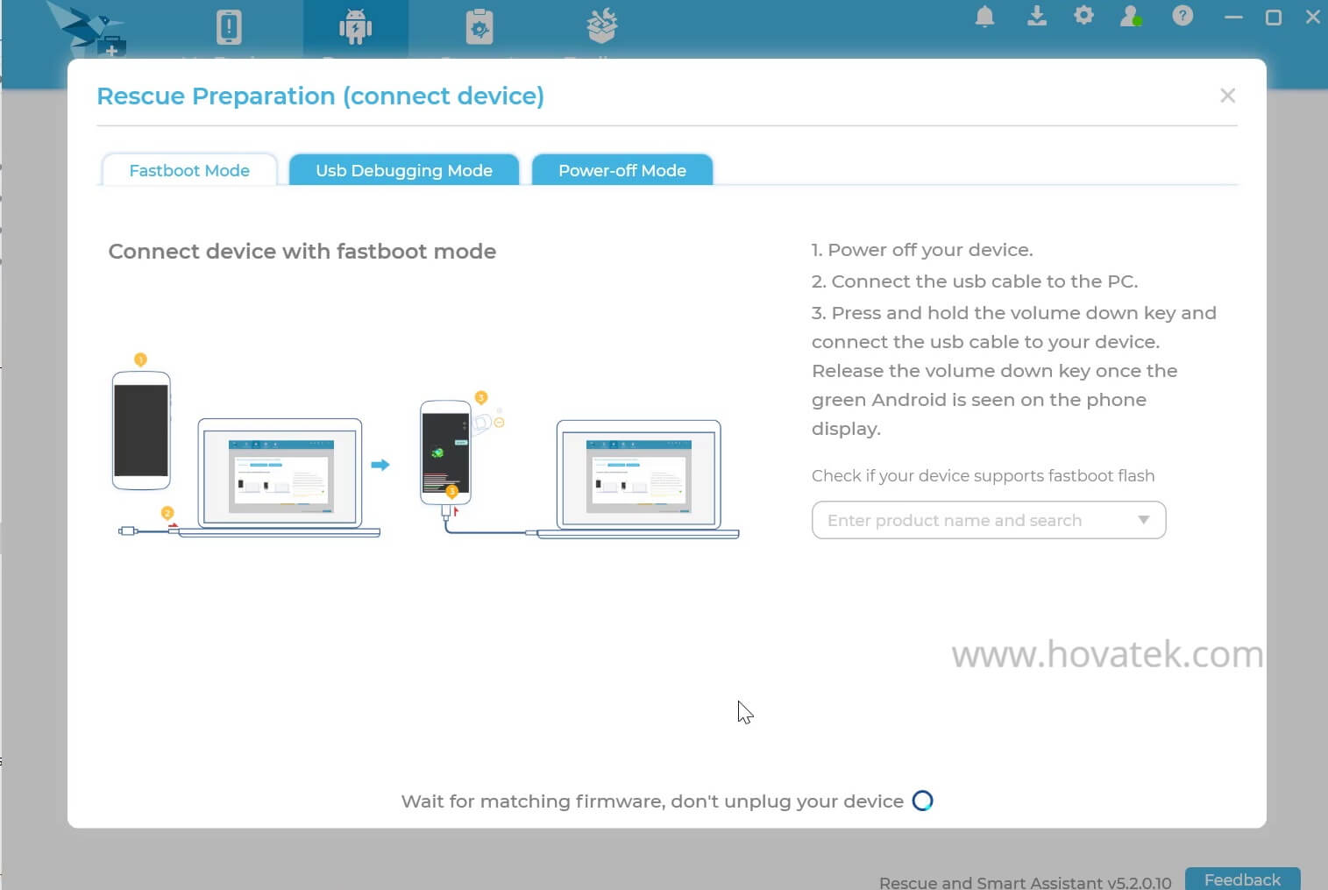This screenshot has height=890, width=1328.
Task: Open the help question mark icon
Action: click(x=1181, y=16)
